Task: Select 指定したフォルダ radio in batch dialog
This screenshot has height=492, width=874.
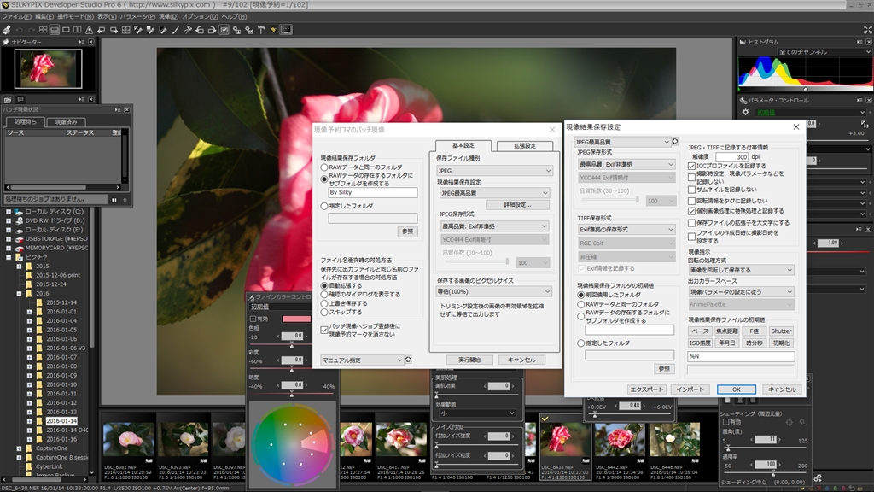Action: [324, 206]
